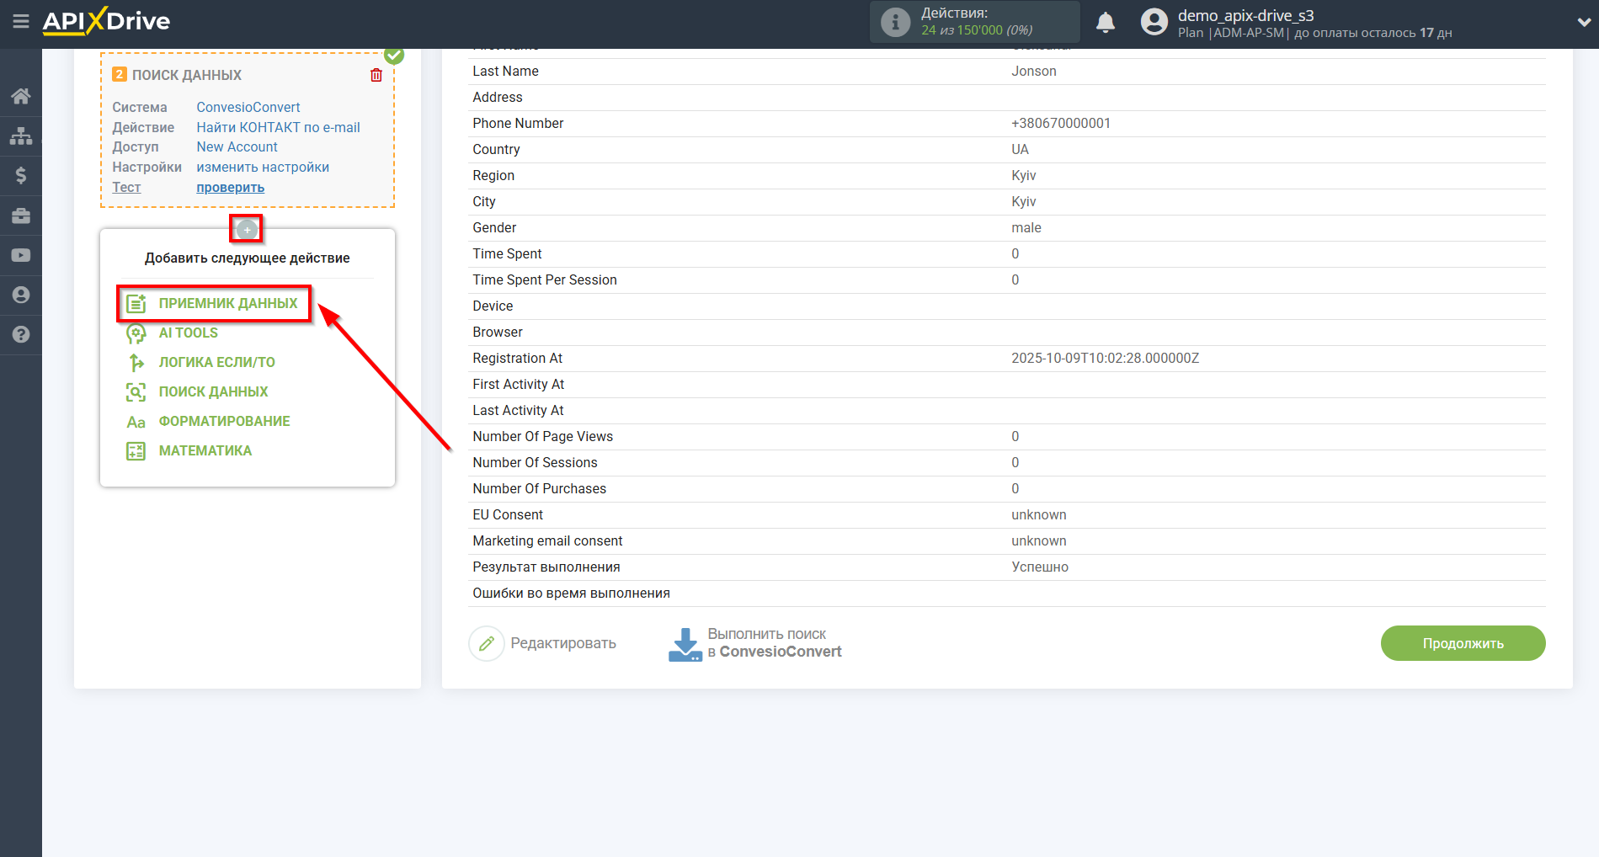Screen dimensions: 1599x857
Task: Expand the account dropdown chevron
Action: [1583, 23]
